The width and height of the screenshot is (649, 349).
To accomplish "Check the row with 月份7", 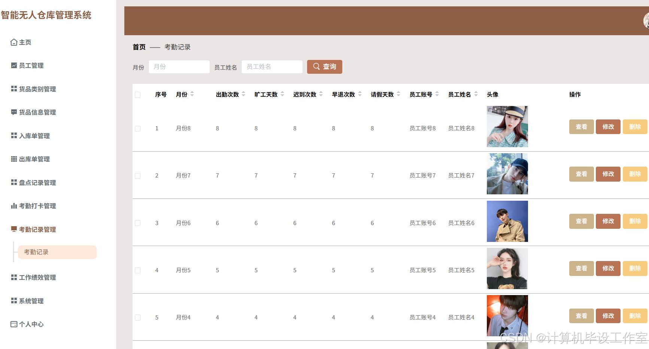I will (137, 176).
